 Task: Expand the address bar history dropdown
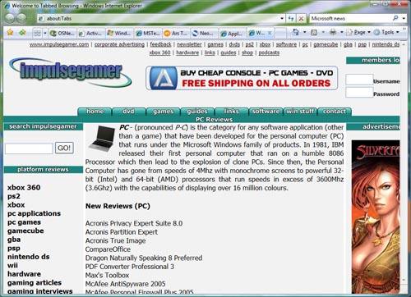pyautogui.click(x=282, y=18)
